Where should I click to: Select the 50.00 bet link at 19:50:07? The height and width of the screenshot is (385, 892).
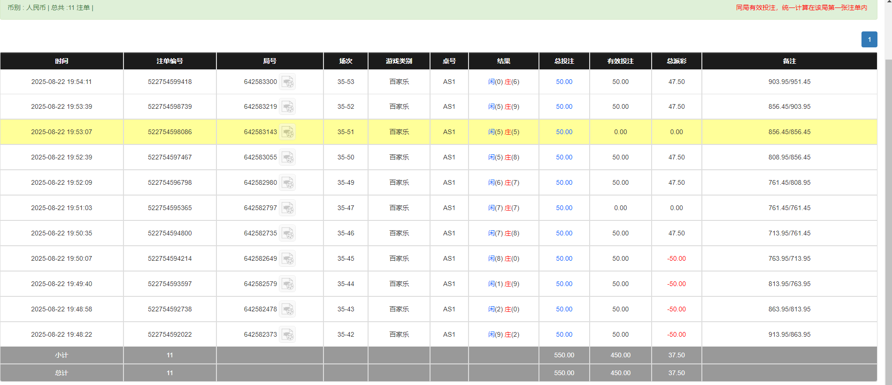tap(564, 258)
